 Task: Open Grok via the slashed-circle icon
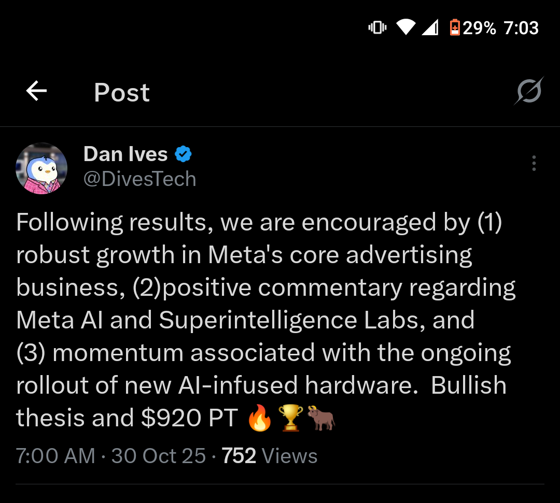[529, 92]
